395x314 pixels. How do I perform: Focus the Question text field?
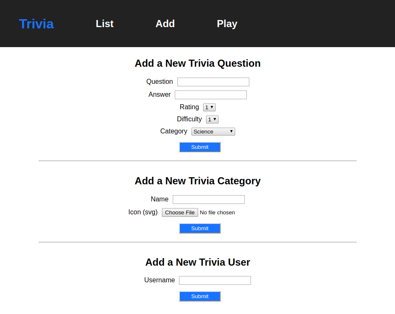tap(213, 82)
